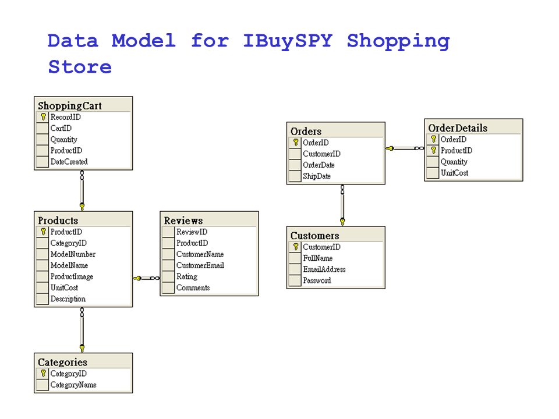Viewport: 559px width, 419px height.
Task: Select the ShoppingCart table title
Action: click(70, 106)
